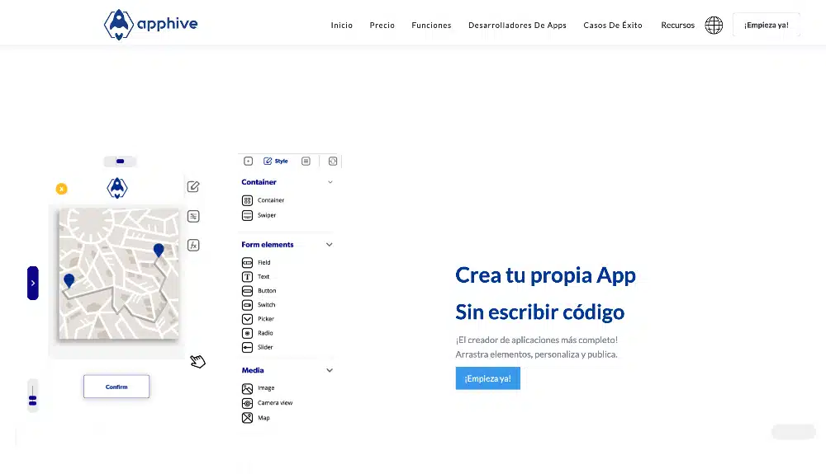This screenshot has height=474, width=826.
Task: Open the Funciones menu item
Action: point(431,26)
